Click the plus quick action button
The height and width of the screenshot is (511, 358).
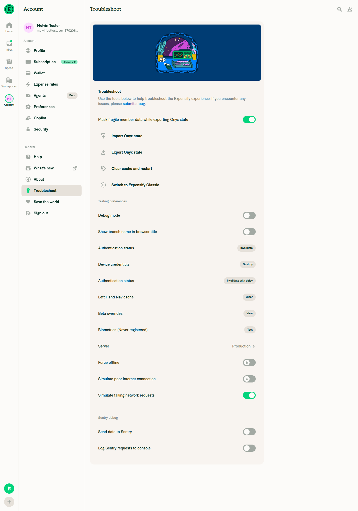[x=9, y=502]
